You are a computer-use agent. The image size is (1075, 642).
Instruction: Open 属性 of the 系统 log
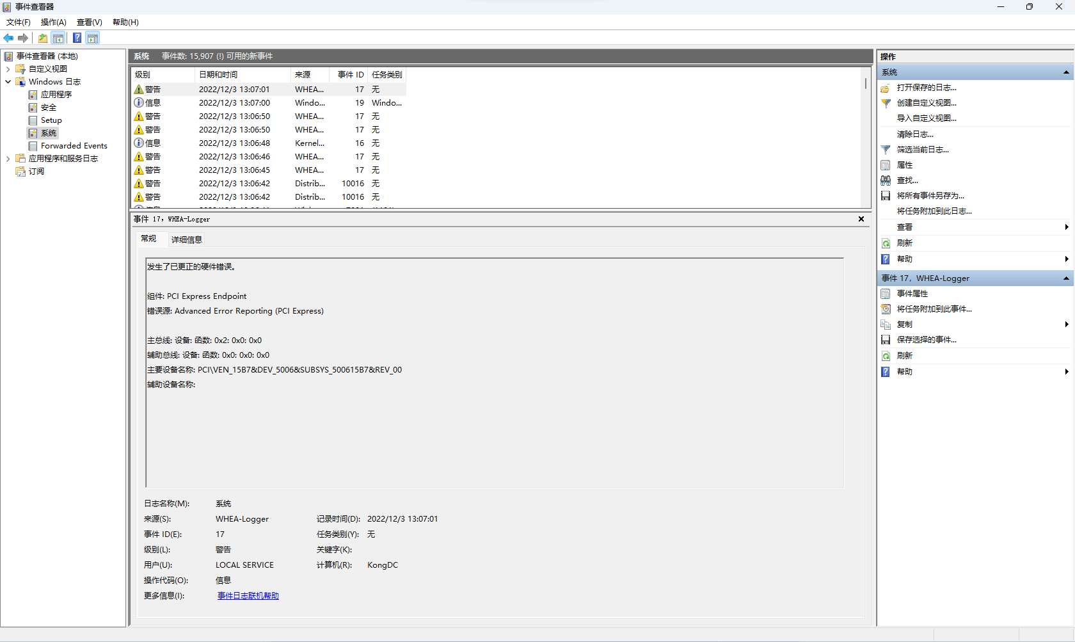pyautogui.click(x=905, y=165)
